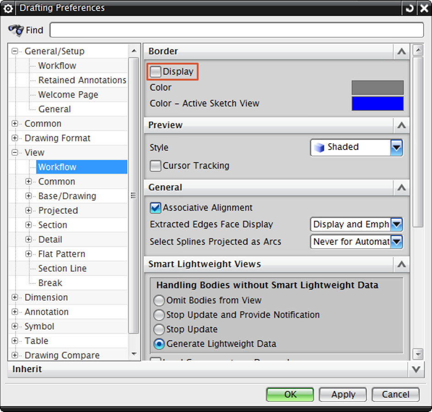Click the binoculars Find icon
Image resolution: width=432 pixels, height=412 pixels.
point(16,30)
